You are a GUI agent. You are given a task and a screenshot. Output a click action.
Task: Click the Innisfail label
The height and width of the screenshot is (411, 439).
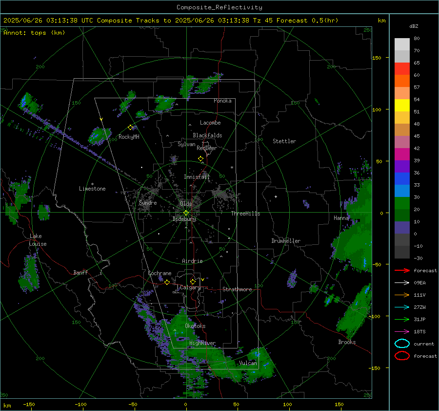tap(197, 177)
